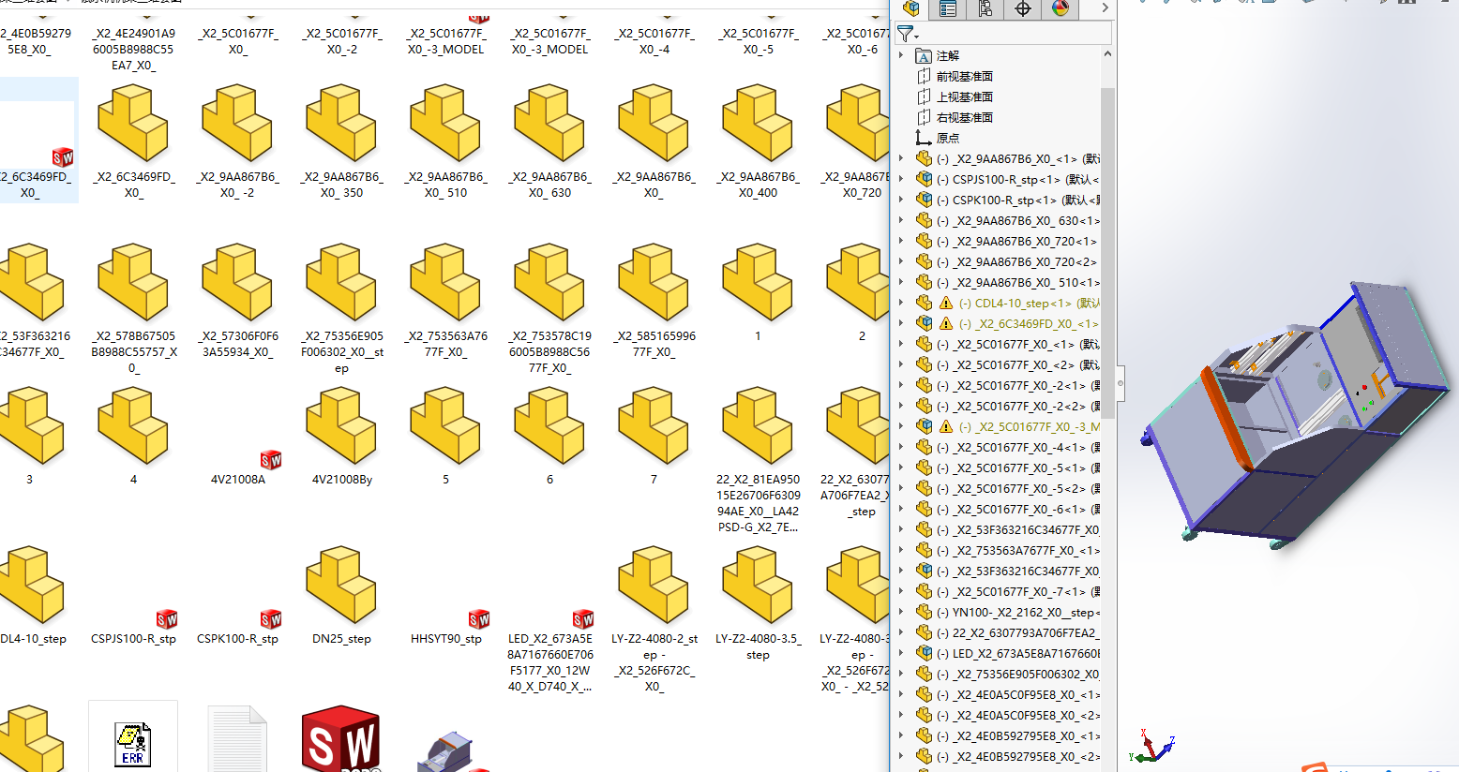Viewport: 1459px width, 772px height.
Task: Expand the CDL4-10_step<1> warning component
Action: (901, 303)
